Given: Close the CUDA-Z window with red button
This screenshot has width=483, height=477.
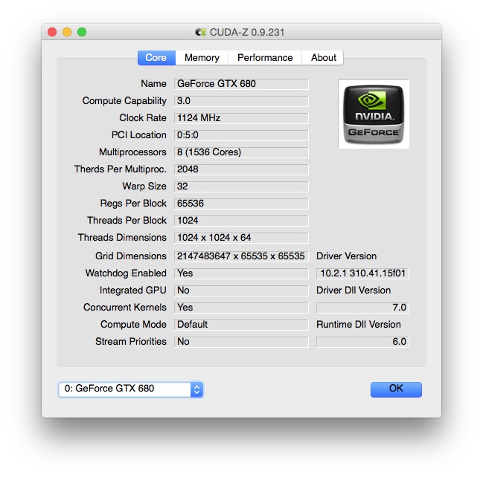Looking at the screenshot, I should (x=52, y=32).
